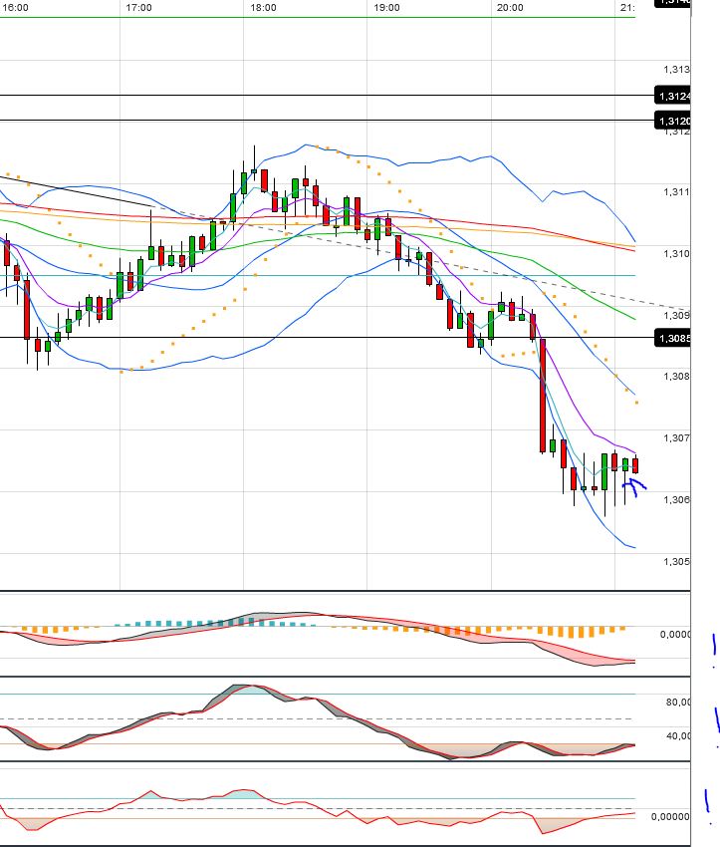Click the 1,308 price axis label
Image resolution: width=720 pixels, height=847 pixels.
[x=676, y=376]
